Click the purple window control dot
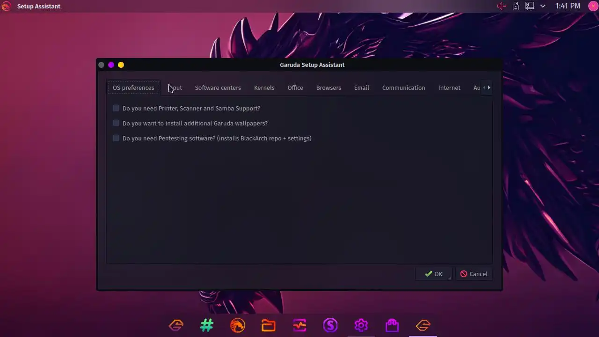 (x=111, y=65)
